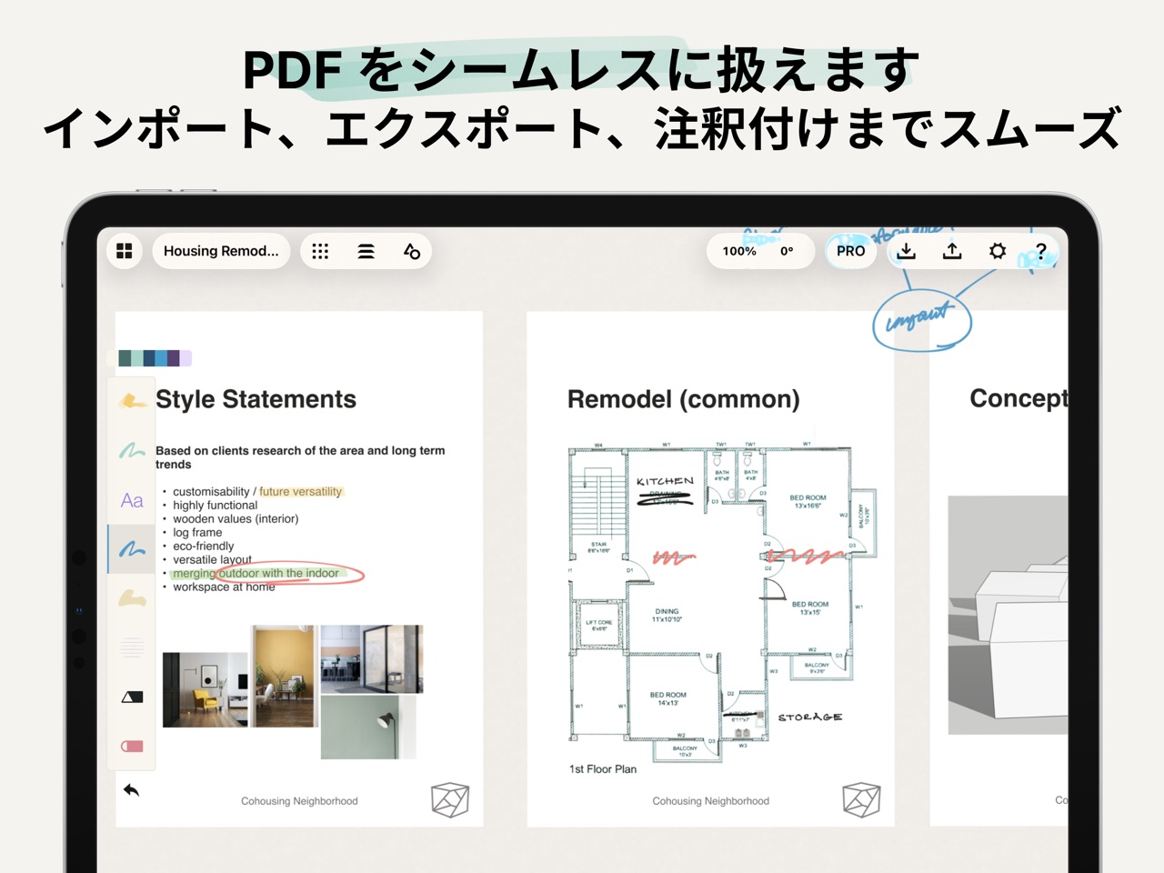Select the beige wide marker tool

(x=132, y=597)
